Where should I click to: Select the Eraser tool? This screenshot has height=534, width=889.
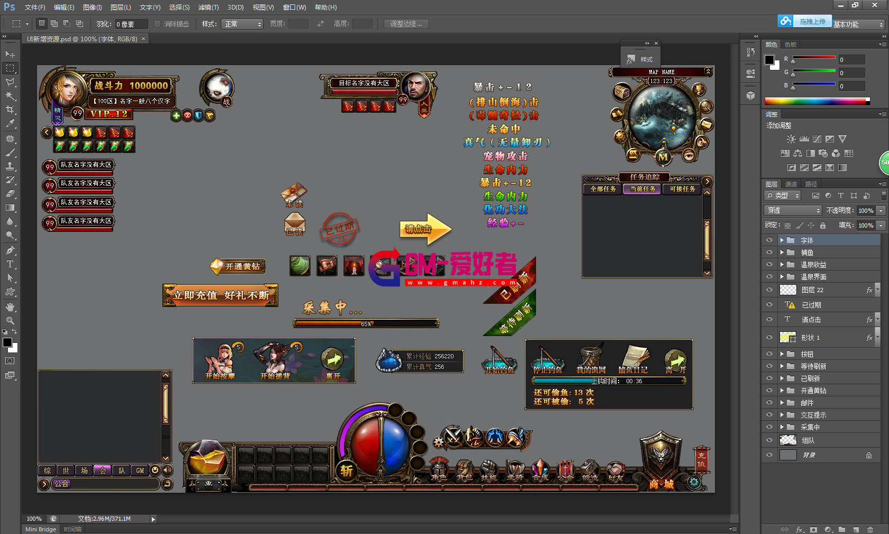point(10,194)
